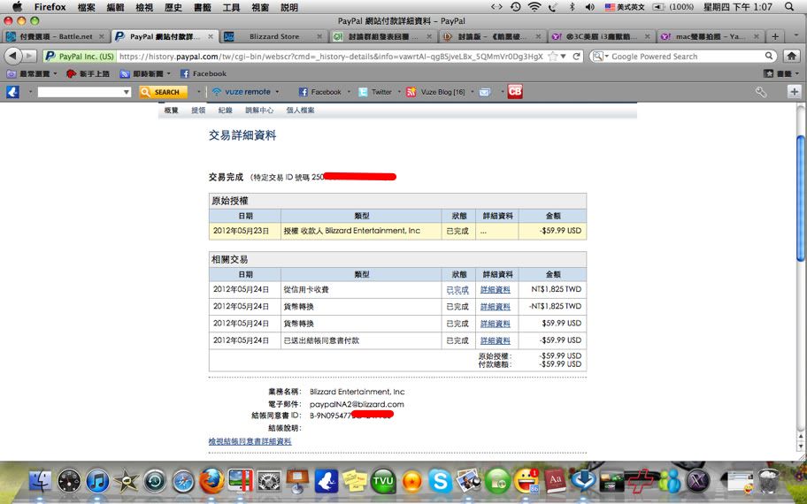Image resolution: width=807 pixels, height=504 pixels.
Task: Open the 工具 menu in the menu bar
Action: [x=231, y=7]
